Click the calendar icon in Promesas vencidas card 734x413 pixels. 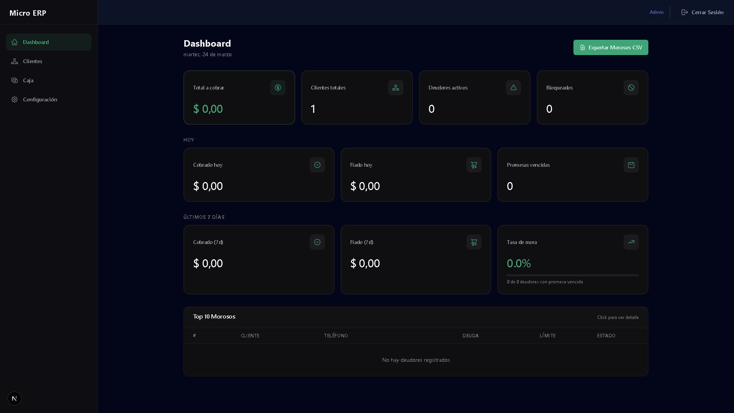click(x=631, y=165)
